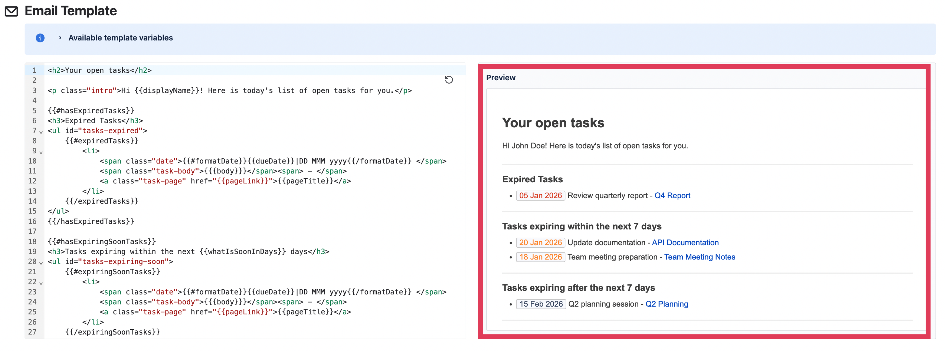
Task: Click the Your open tasks preview heading
Action: point(553,123)
